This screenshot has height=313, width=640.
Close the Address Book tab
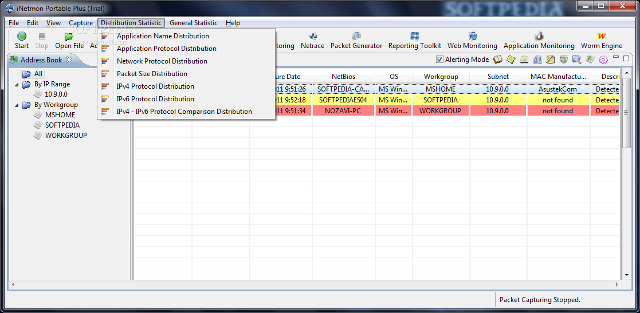pyautogui.click(x=69, y=60)
